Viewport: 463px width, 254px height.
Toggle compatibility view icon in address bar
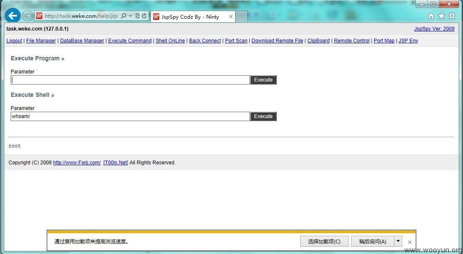click(137, 16)
